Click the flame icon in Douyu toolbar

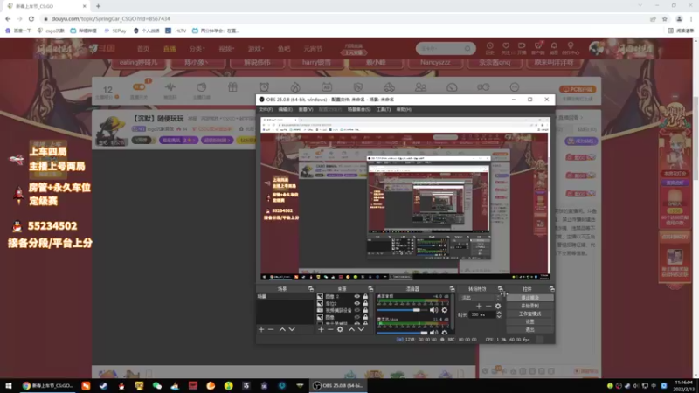(x=295, y=87)
